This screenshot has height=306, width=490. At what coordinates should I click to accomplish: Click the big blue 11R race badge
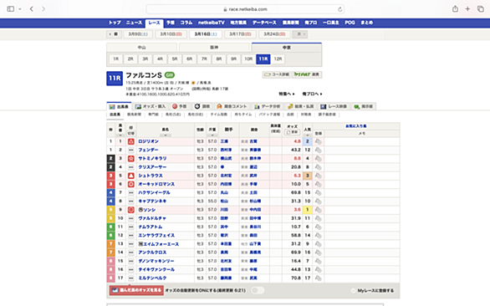tap(115, 79)
